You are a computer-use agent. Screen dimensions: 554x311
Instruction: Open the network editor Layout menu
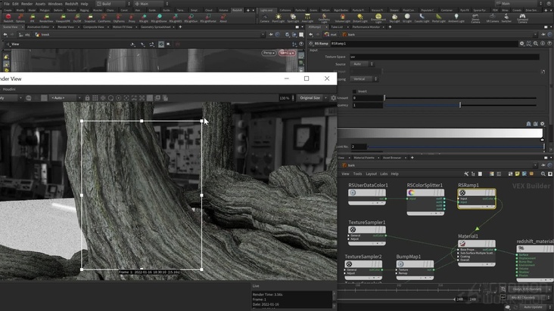(x=371, y=174)
